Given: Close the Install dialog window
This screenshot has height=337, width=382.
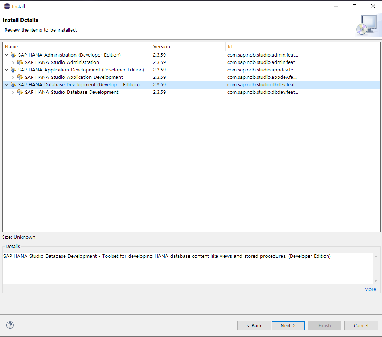Looking at the screenshot, I should point(373,6).
